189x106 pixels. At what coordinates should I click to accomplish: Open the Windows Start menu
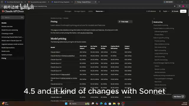coord(66,104)
